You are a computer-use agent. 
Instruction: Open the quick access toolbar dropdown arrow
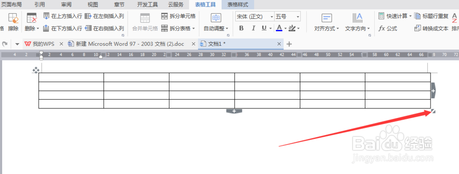tap(17, 44)
